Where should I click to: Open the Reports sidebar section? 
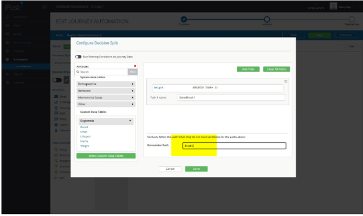pyautogui.click(x=18, y=74)
